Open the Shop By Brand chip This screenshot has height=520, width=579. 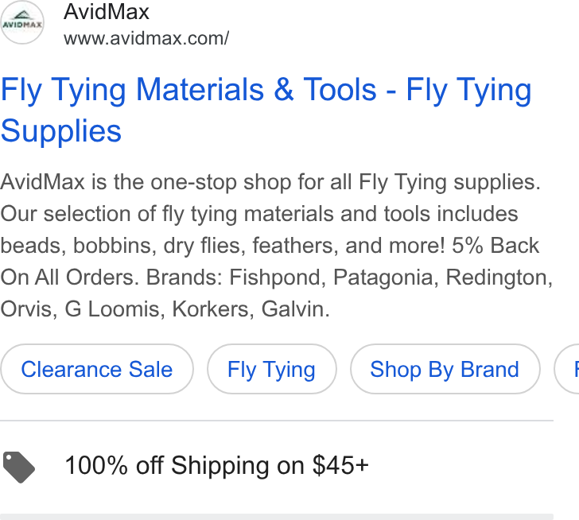(445, 369)
